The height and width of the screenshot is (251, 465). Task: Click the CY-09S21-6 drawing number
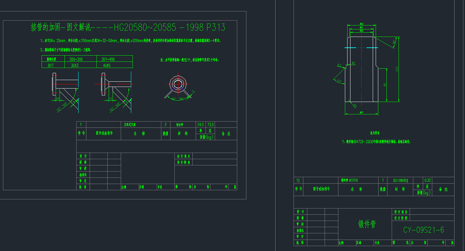pos(423,230)
